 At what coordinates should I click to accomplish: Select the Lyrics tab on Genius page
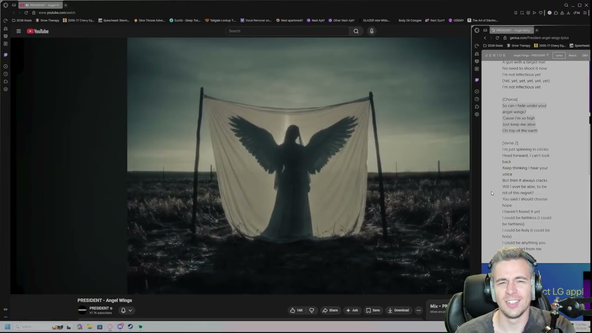tap(559, 55)
